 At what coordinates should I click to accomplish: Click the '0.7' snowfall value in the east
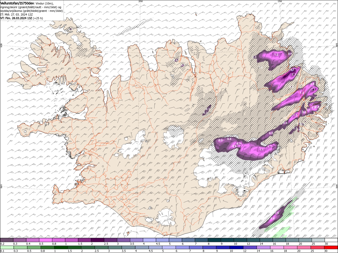308,110
